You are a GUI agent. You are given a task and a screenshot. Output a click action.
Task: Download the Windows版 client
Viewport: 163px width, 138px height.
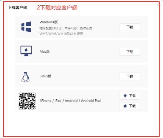130,27
